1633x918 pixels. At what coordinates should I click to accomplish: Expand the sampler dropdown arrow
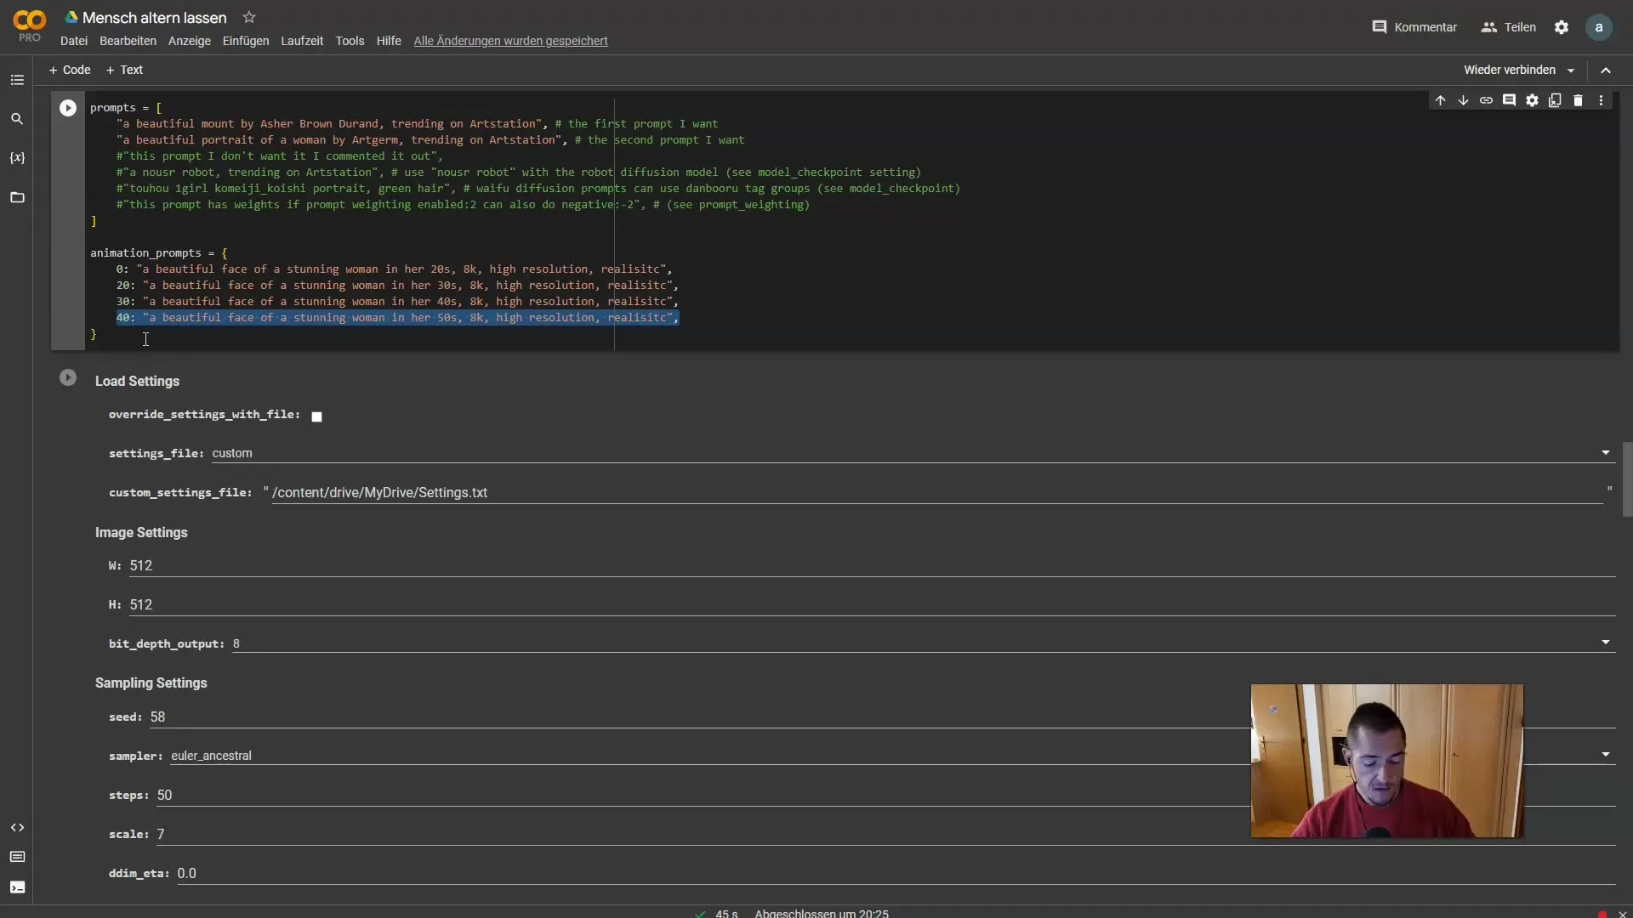click(x=1606, y=755)
